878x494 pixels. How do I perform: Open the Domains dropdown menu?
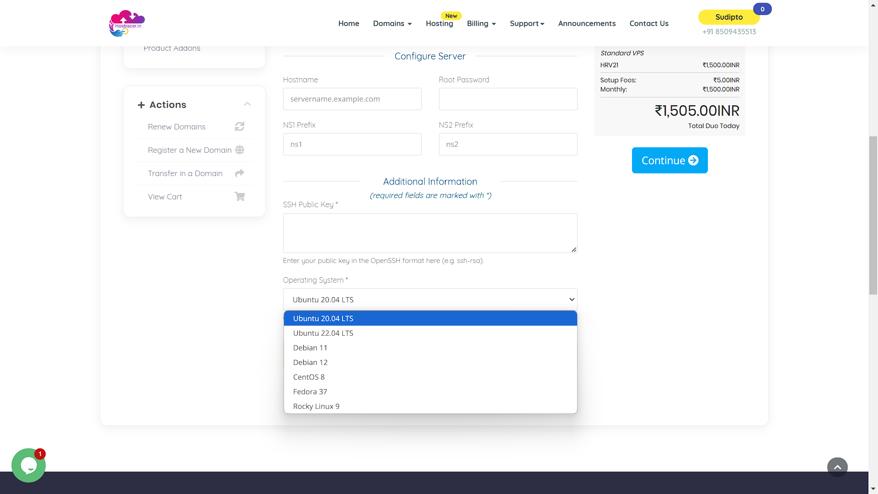tap(392, 23)
